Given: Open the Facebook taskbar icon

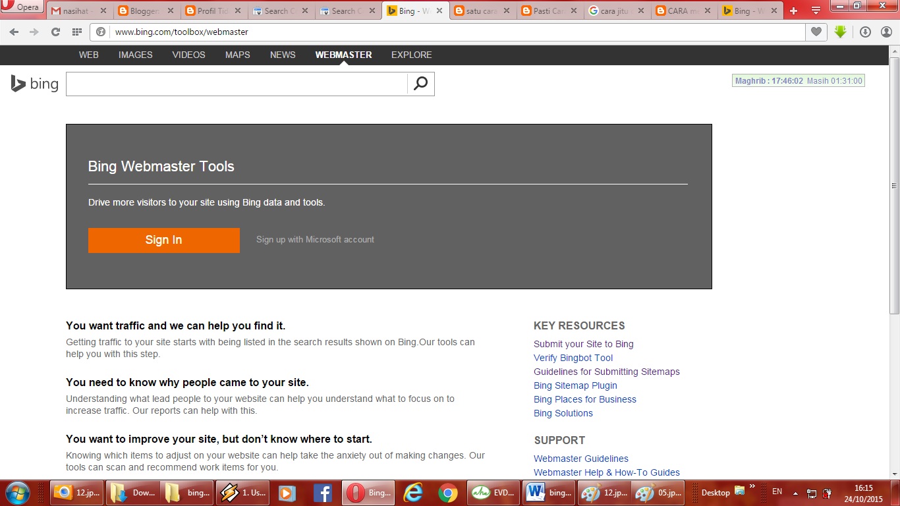Looking at the screenshot, I should (322, 492).
